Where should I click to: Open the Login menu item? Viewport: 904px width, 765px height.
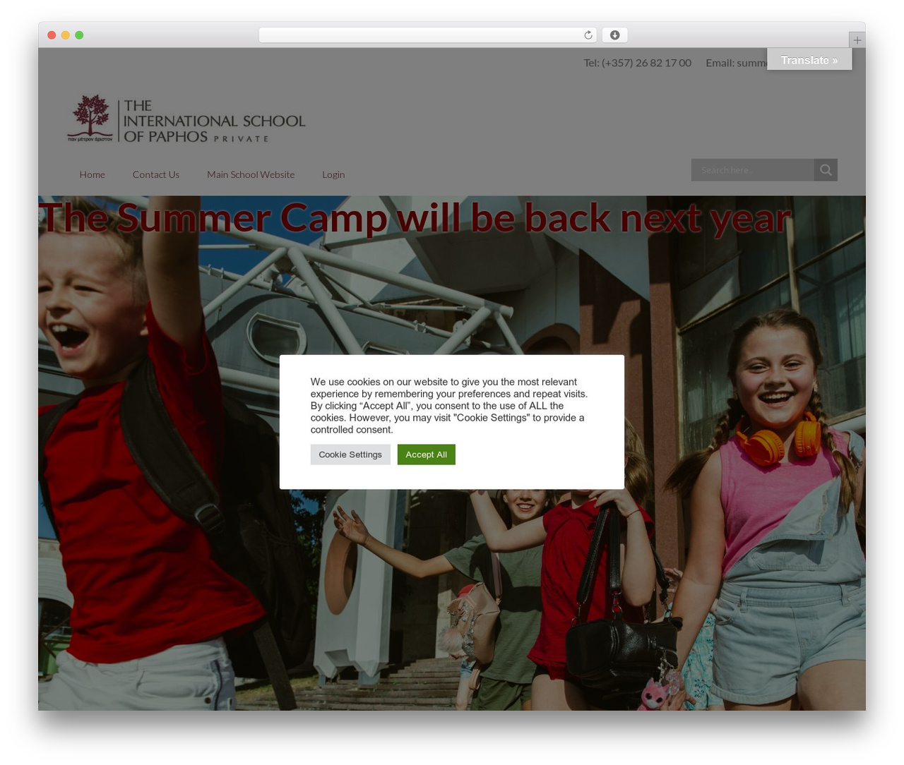333,174
